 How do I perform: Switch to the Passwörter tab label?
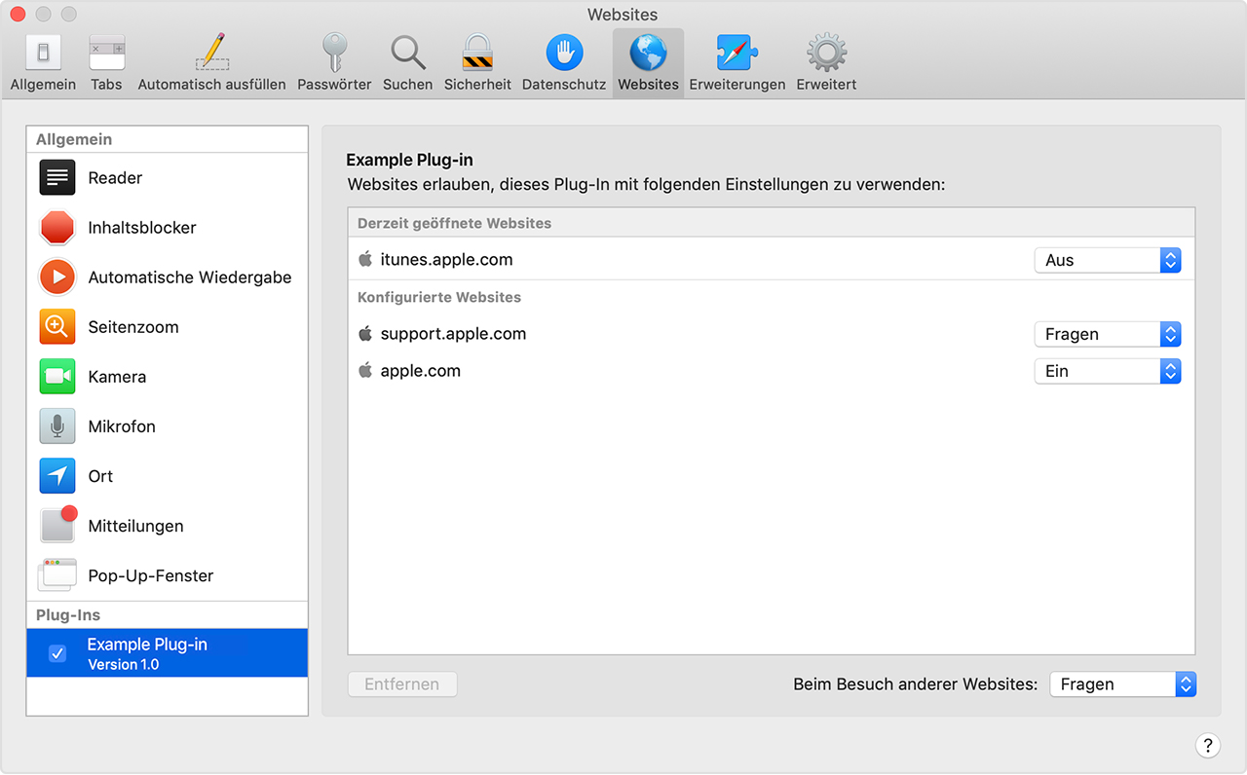[334, 85]
